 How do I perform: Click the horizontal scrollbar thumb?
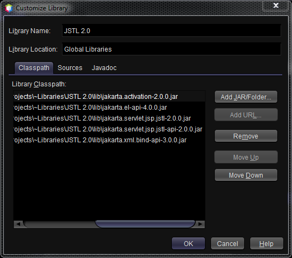coord(145,224)
